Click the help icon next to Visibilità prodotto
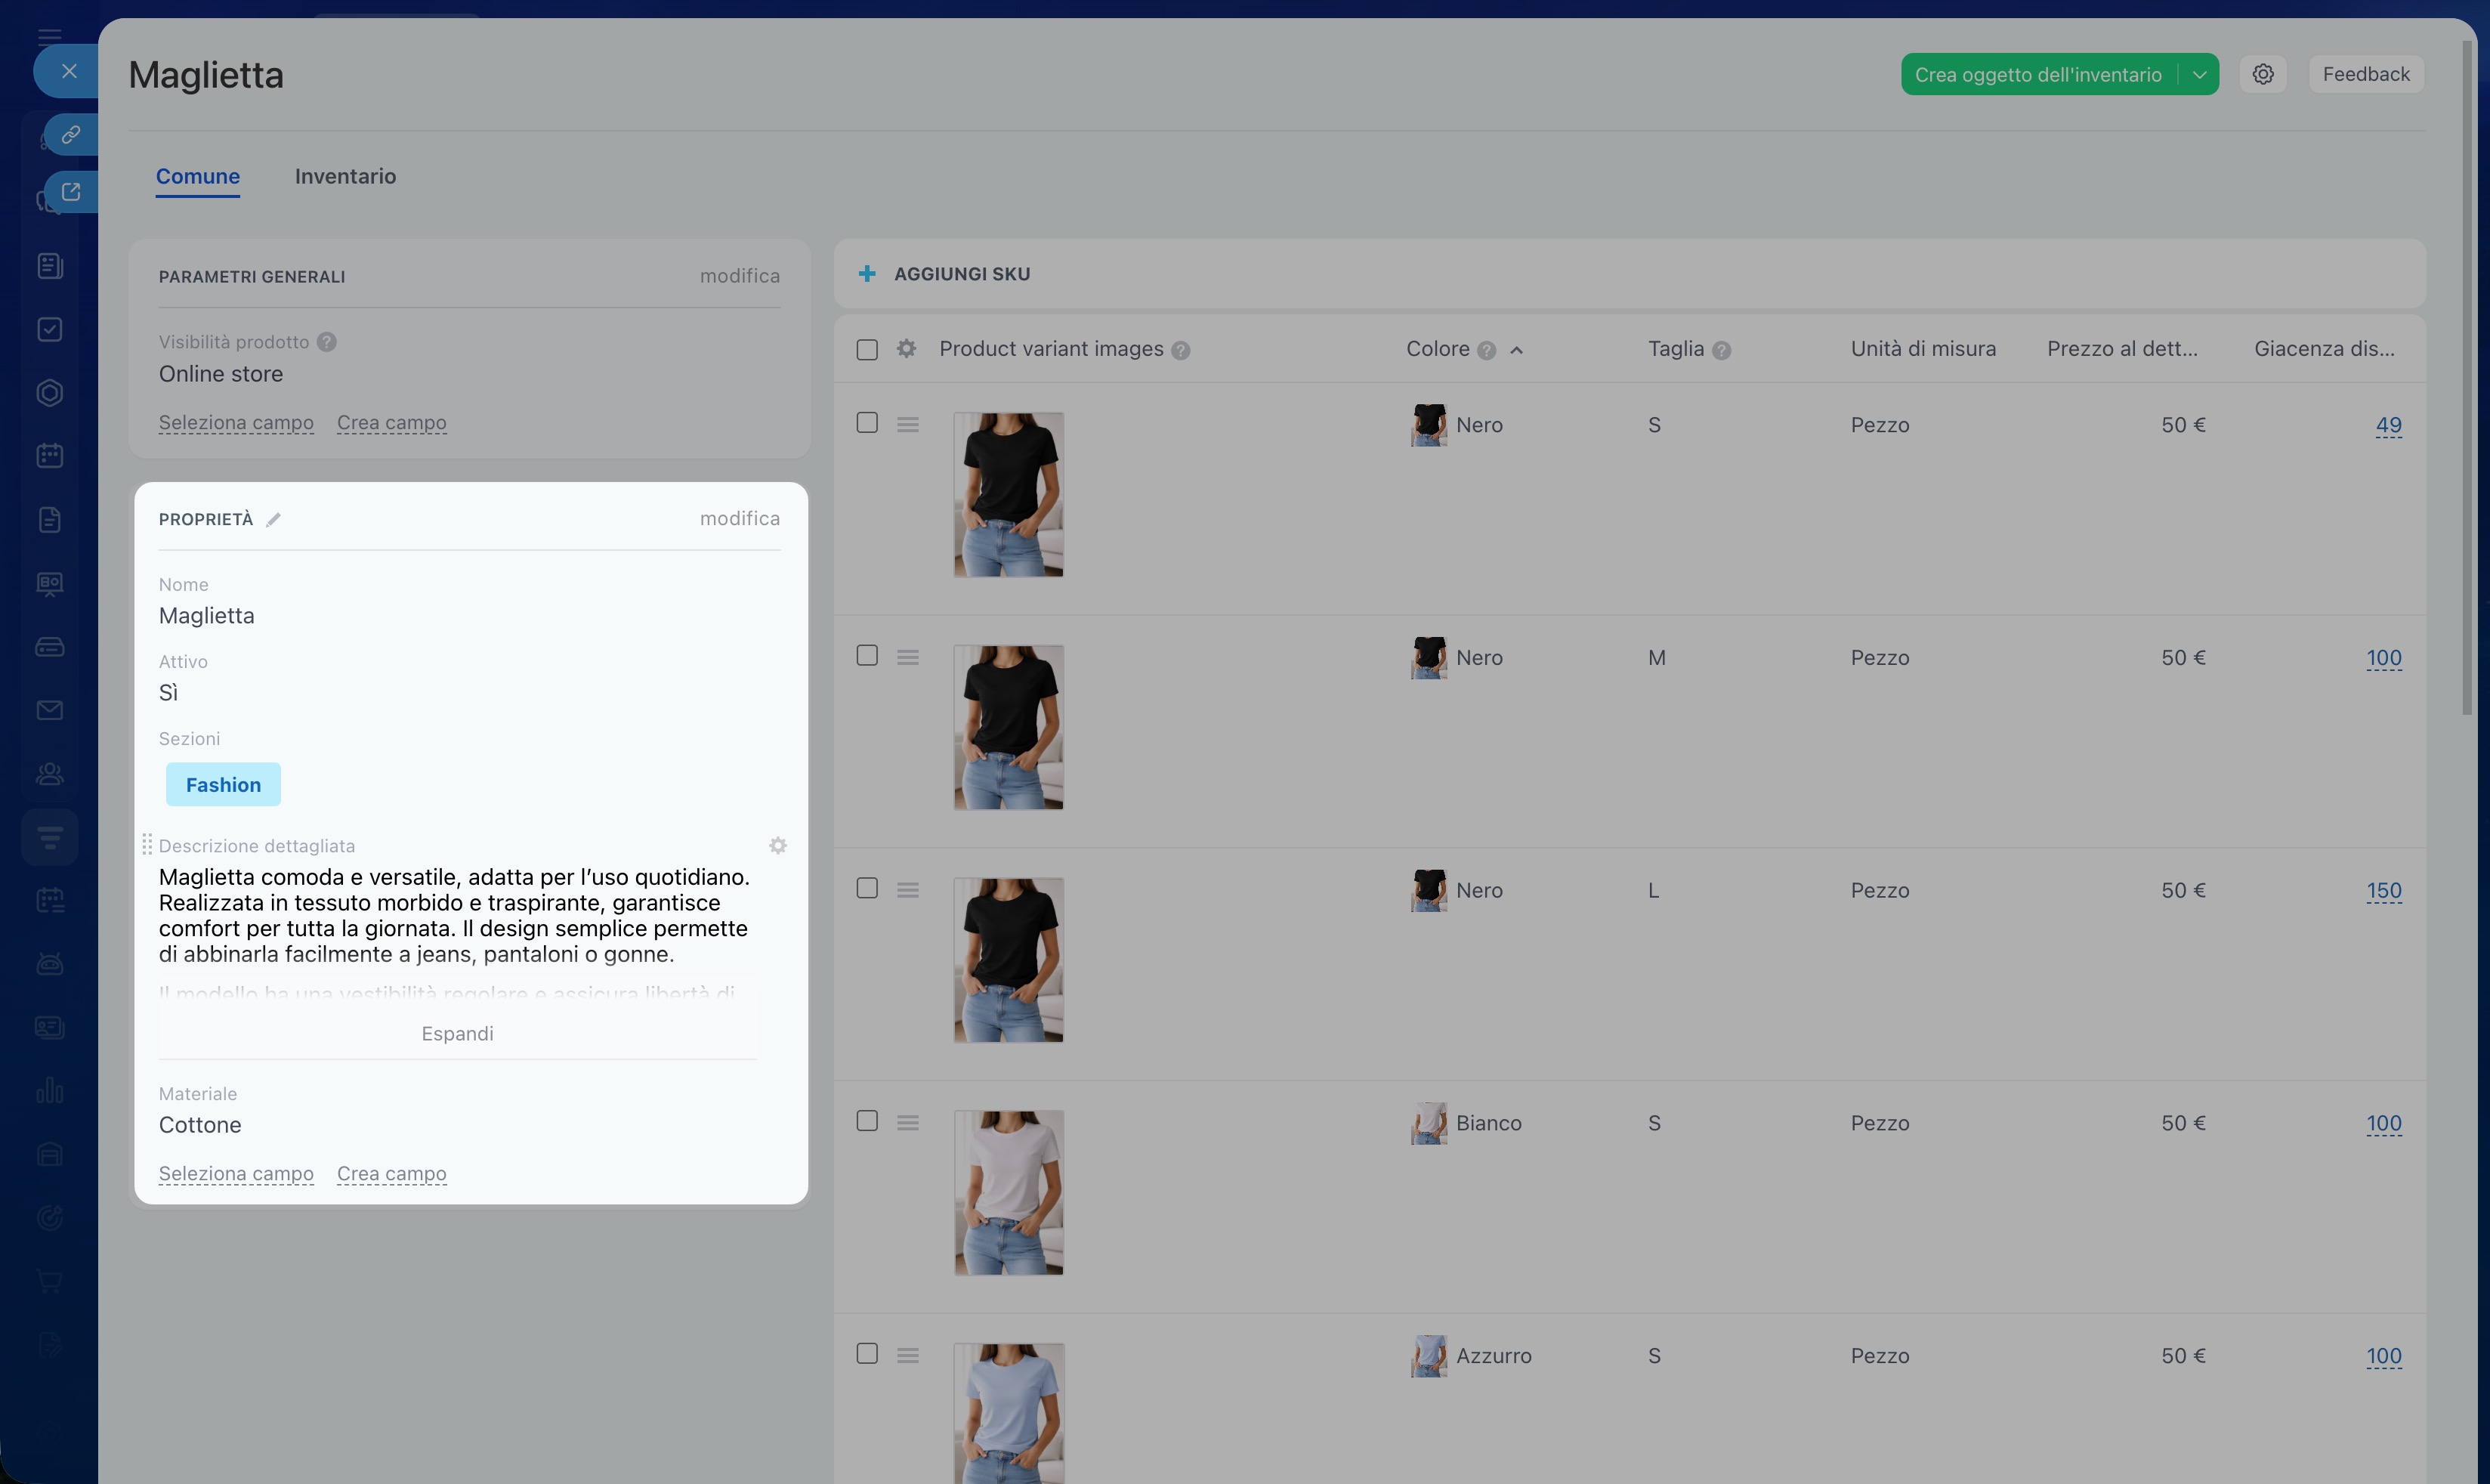The image size is (2490, 1484). (327, 342)
